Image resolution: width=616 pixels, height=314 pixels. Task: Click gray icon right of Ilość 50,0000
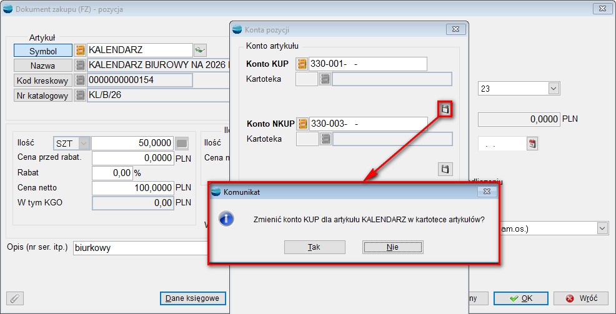(x=181, y=144)
